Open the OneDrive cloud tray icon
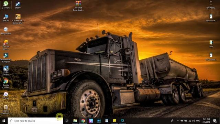 click(182, 121)
